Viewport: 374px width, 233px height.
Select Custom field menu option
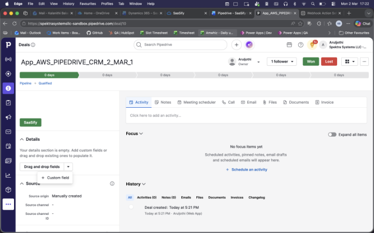pyautogui.click(x=55, y=178)
